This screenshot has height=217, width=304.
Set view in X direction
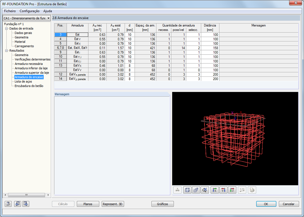tap(215, 190)
